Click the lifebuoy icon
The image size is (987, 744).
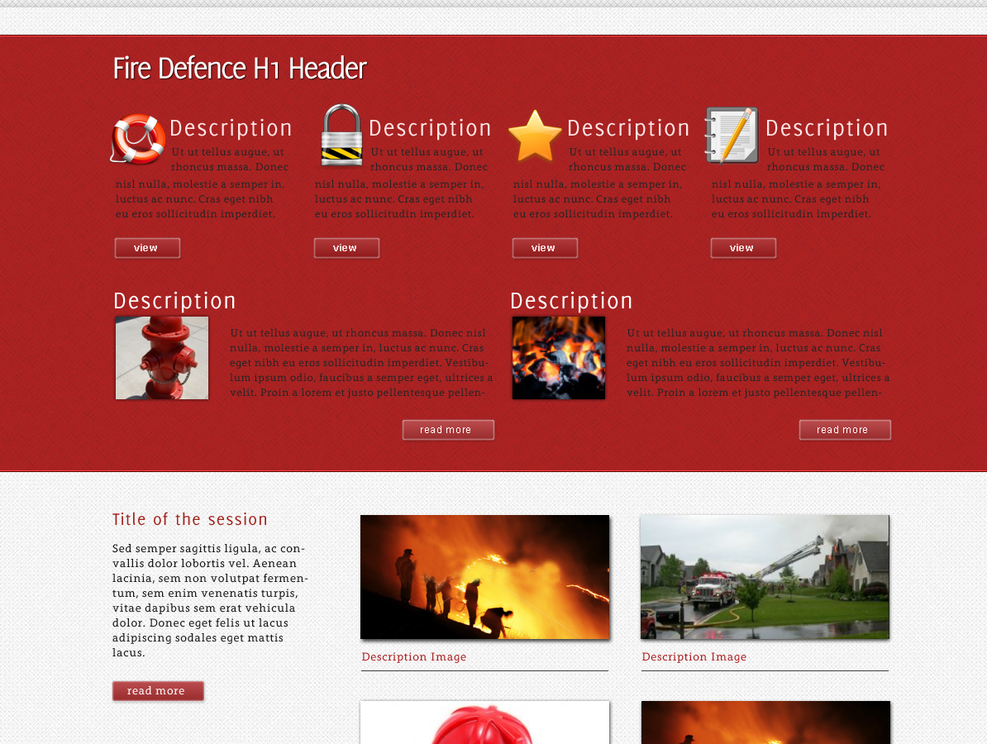(x=138, y=139)
